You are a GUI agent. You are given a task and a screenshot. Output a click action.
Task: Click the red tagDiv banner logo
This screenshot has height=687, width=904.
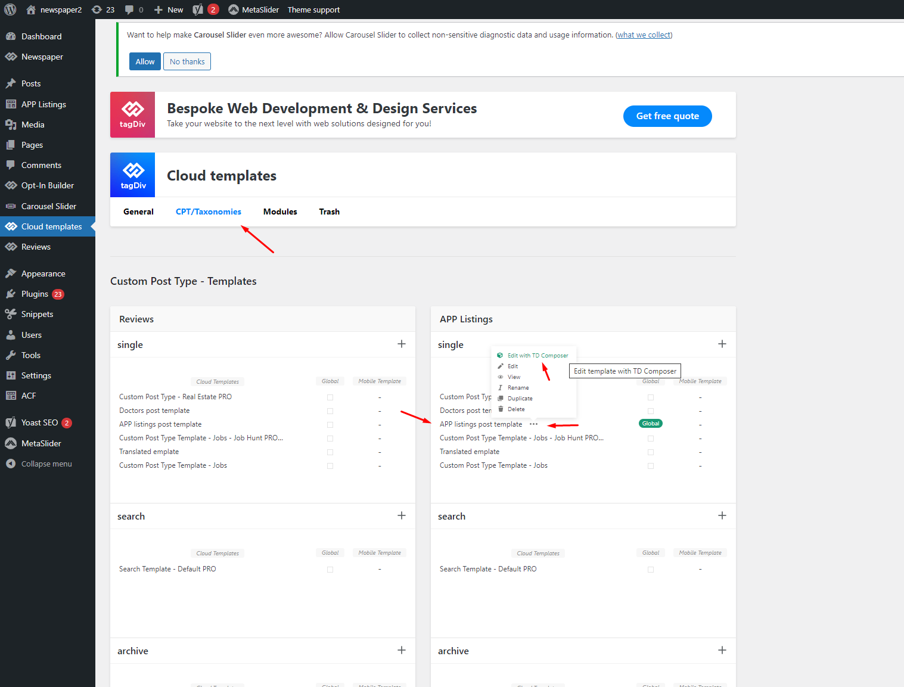click(x=132, y=114)
